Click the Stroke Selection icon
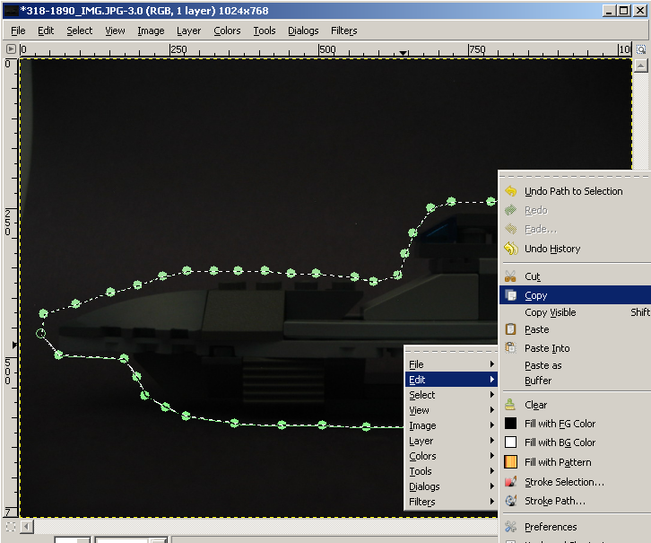 (x=510, y=482)
